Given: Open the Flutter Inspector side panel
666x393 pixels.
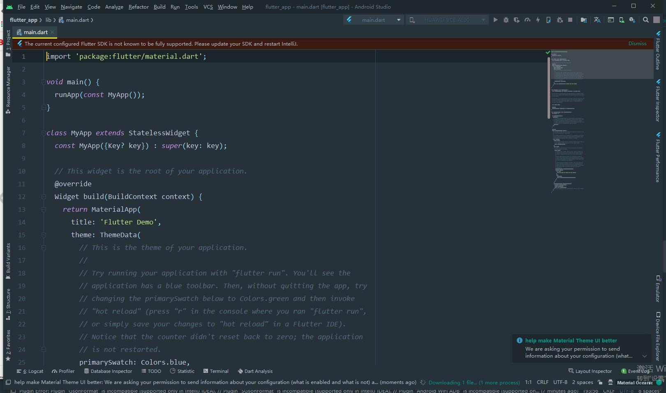Looking at the screenshot, I should point(658,100).
